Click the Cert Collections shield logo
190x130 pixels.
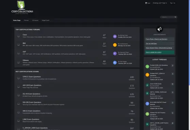point(21,5)
